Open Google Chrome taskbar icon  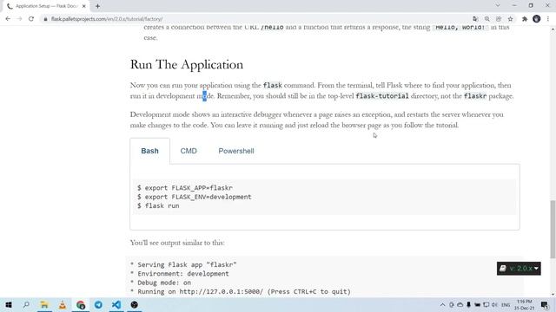81,304
